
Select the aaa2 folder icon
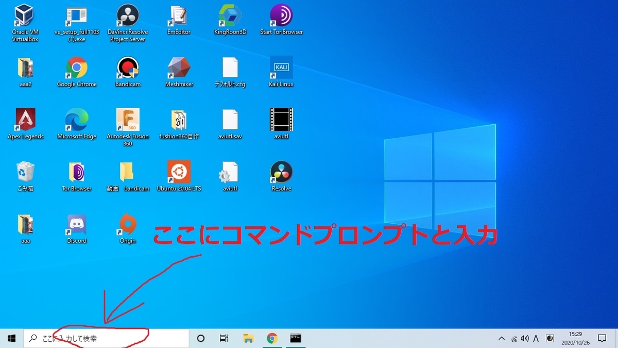(x=25, y=73)
